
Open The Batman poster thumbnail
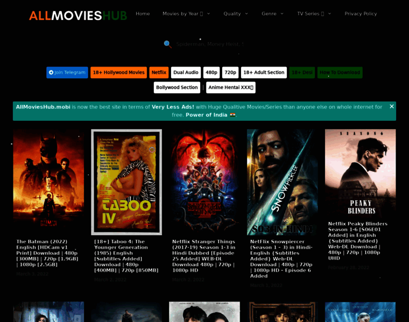point(48,182)
